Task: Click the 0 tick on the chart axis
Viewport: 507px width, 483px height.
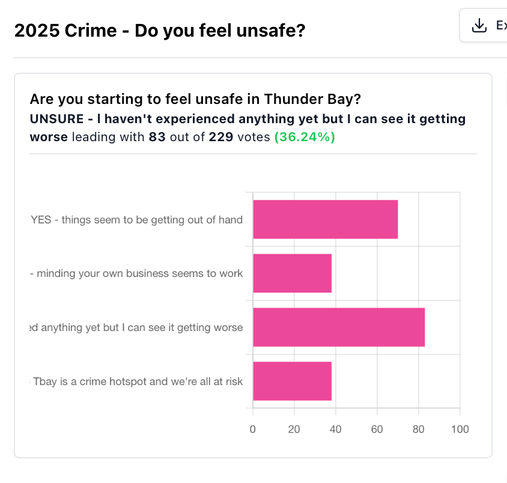Action: pos(253,430)
